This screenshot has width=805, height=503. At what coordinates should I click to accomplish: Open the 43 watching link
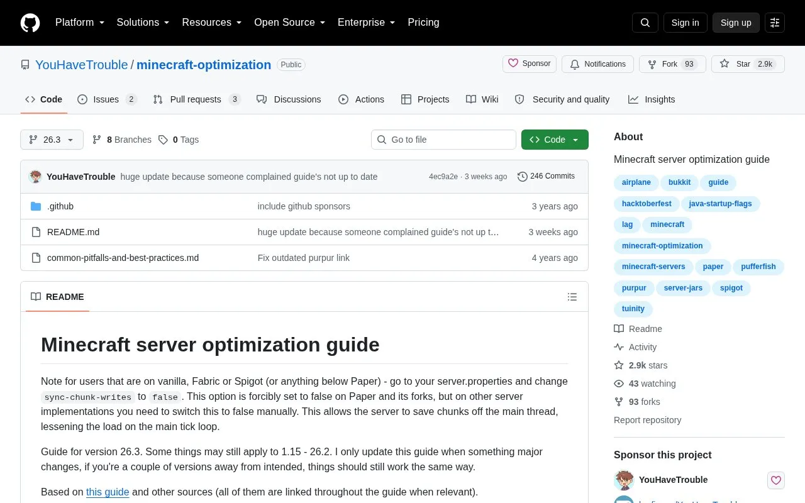click(645, 384)
